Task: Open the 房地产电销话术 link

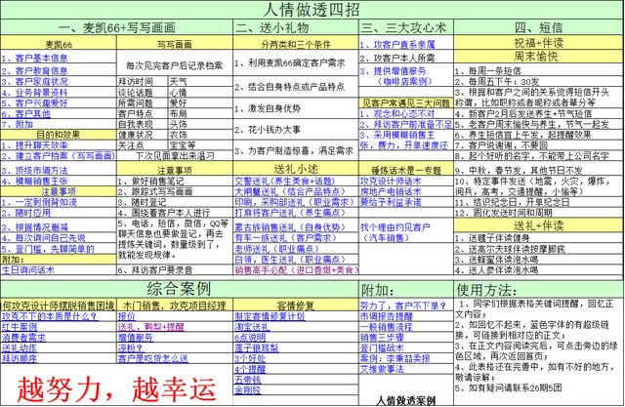Action: [x=391, y=191]
